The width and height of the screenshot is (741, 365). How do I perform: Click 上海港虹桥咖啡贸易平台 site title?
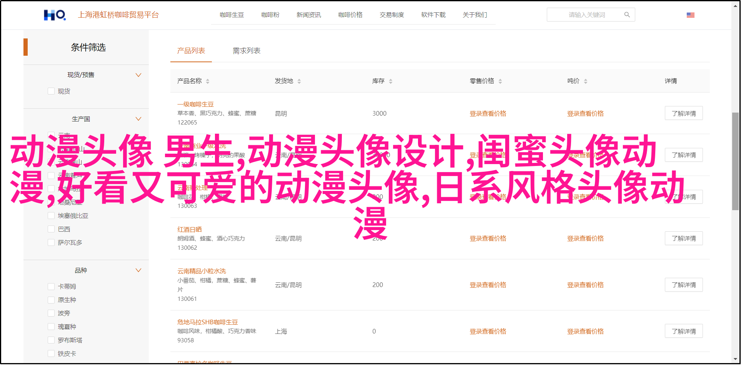click(x=118, y=15)
